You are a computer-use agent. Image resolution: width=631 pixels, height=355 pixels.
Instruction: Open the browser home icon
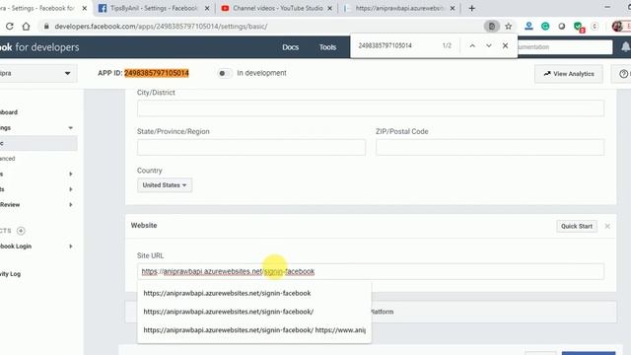pos(27,27)
